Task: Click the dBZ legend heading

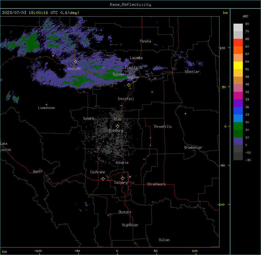Action: pos(245,16)
